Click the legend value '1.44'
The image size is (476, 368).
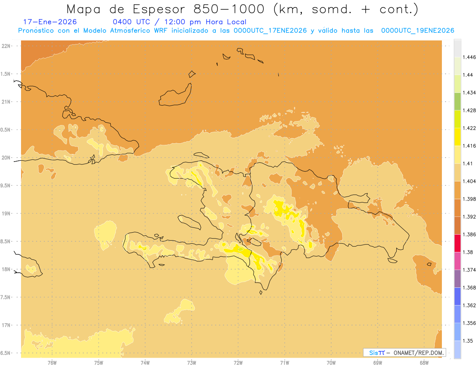click(468, 75)
